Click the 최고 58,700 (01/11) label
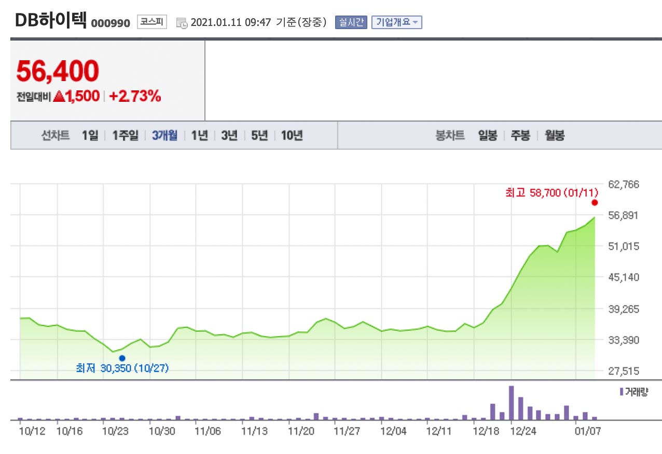 point(551,193)
